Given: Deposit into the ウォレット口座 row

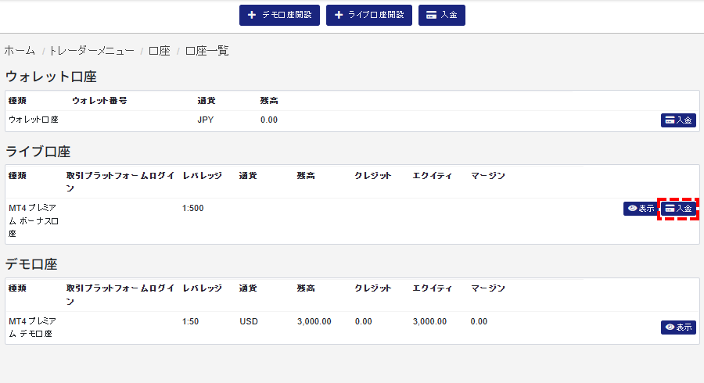Looking at the screenshot, I should (678, 120).
